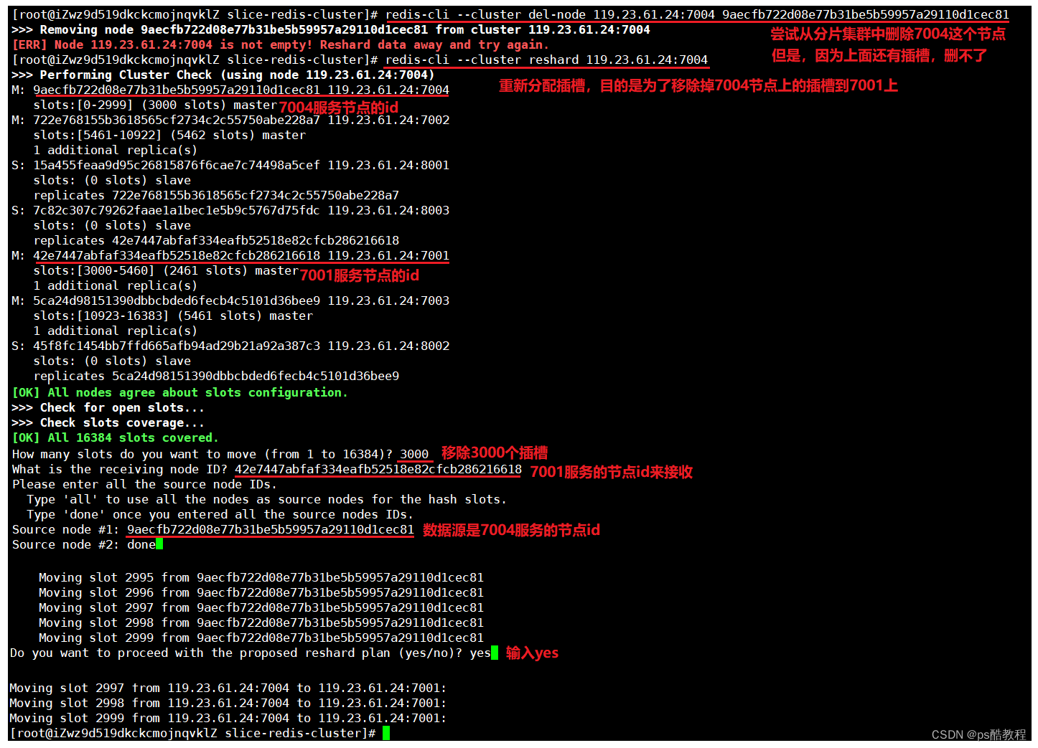Click '1 additional replica(s)' below slots 5461-10922
Screen dimensions: 1038x748
pyautogui.click(x=116, y=150)
